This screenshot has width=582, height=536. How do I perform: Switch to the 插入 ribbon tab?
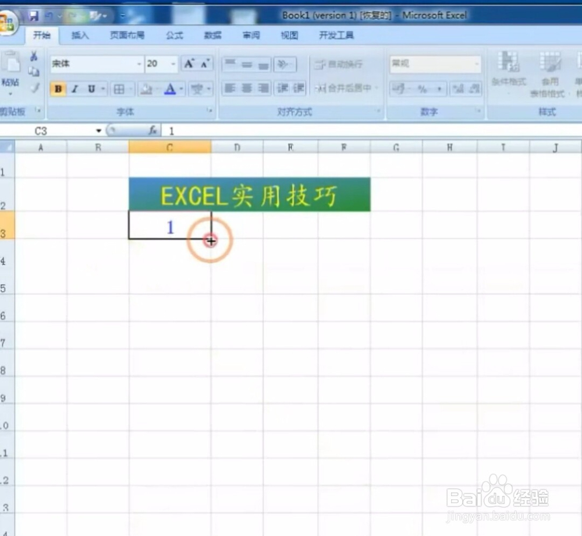coord(80,35)
